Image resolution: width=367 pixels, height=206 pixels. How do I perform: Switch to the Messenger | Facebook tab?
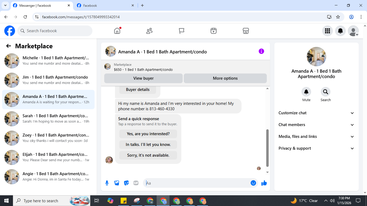tap(42, 5)
